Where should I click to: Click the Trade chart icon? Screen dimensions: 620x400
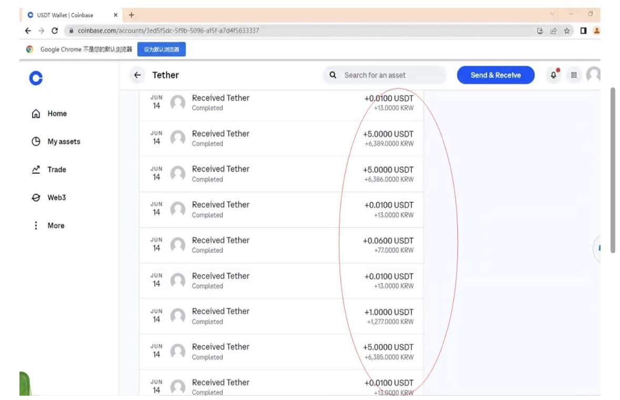click(36, 169)
